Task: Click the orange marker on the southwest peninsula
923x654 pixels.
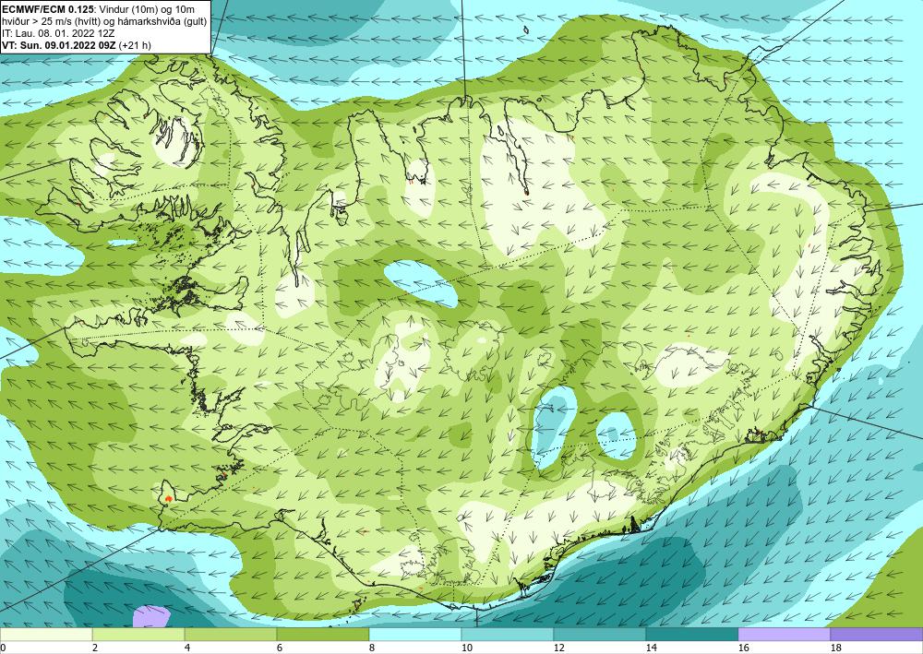Action: [168, 498]
